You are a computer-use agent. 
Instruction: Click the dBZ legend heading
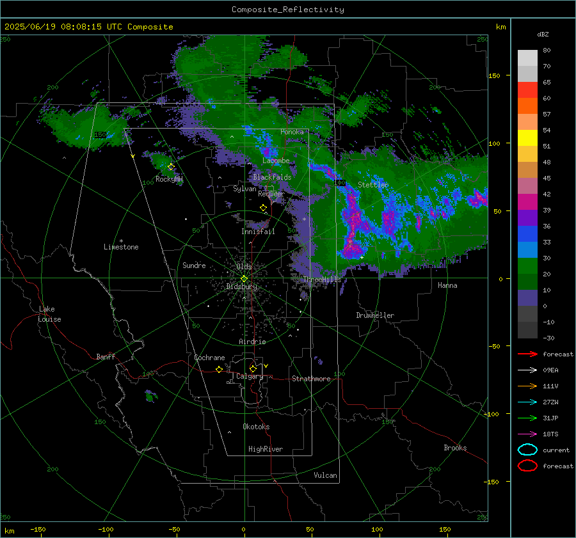(x=543, y=34)
